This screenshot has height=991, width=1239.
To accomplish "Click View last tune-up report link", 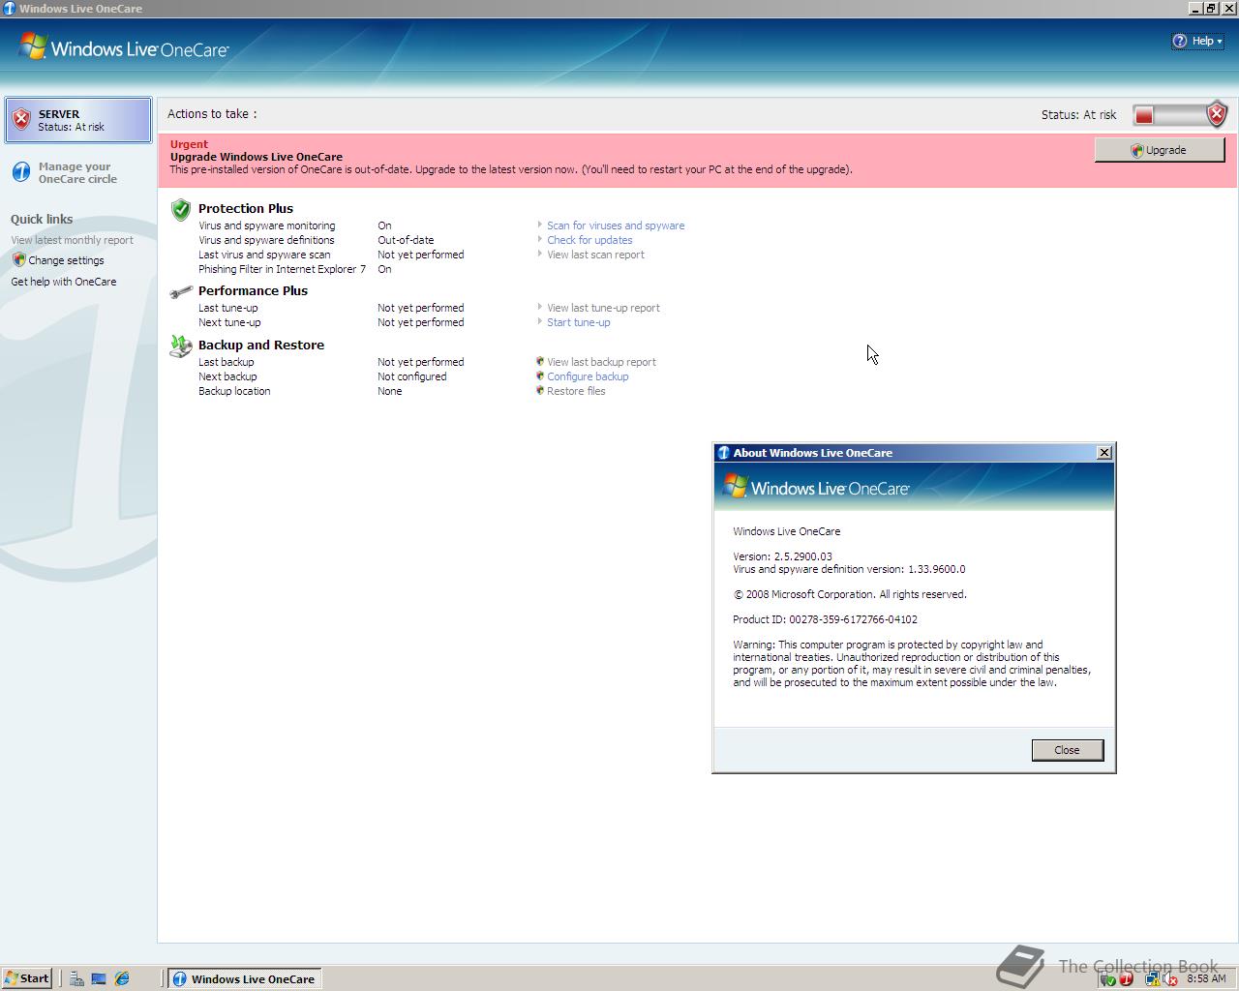I will tap(603, 308).
